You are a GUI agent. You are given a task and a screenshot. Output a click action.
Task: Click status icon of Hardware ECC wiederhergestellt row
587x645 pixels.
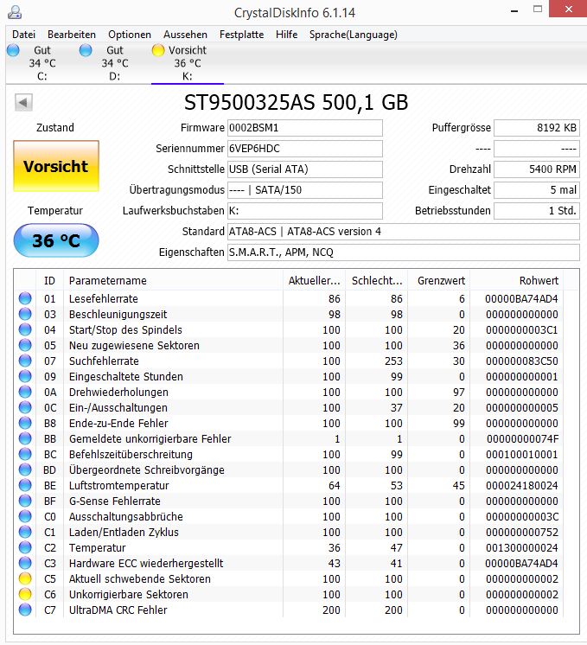pos(25,563)
